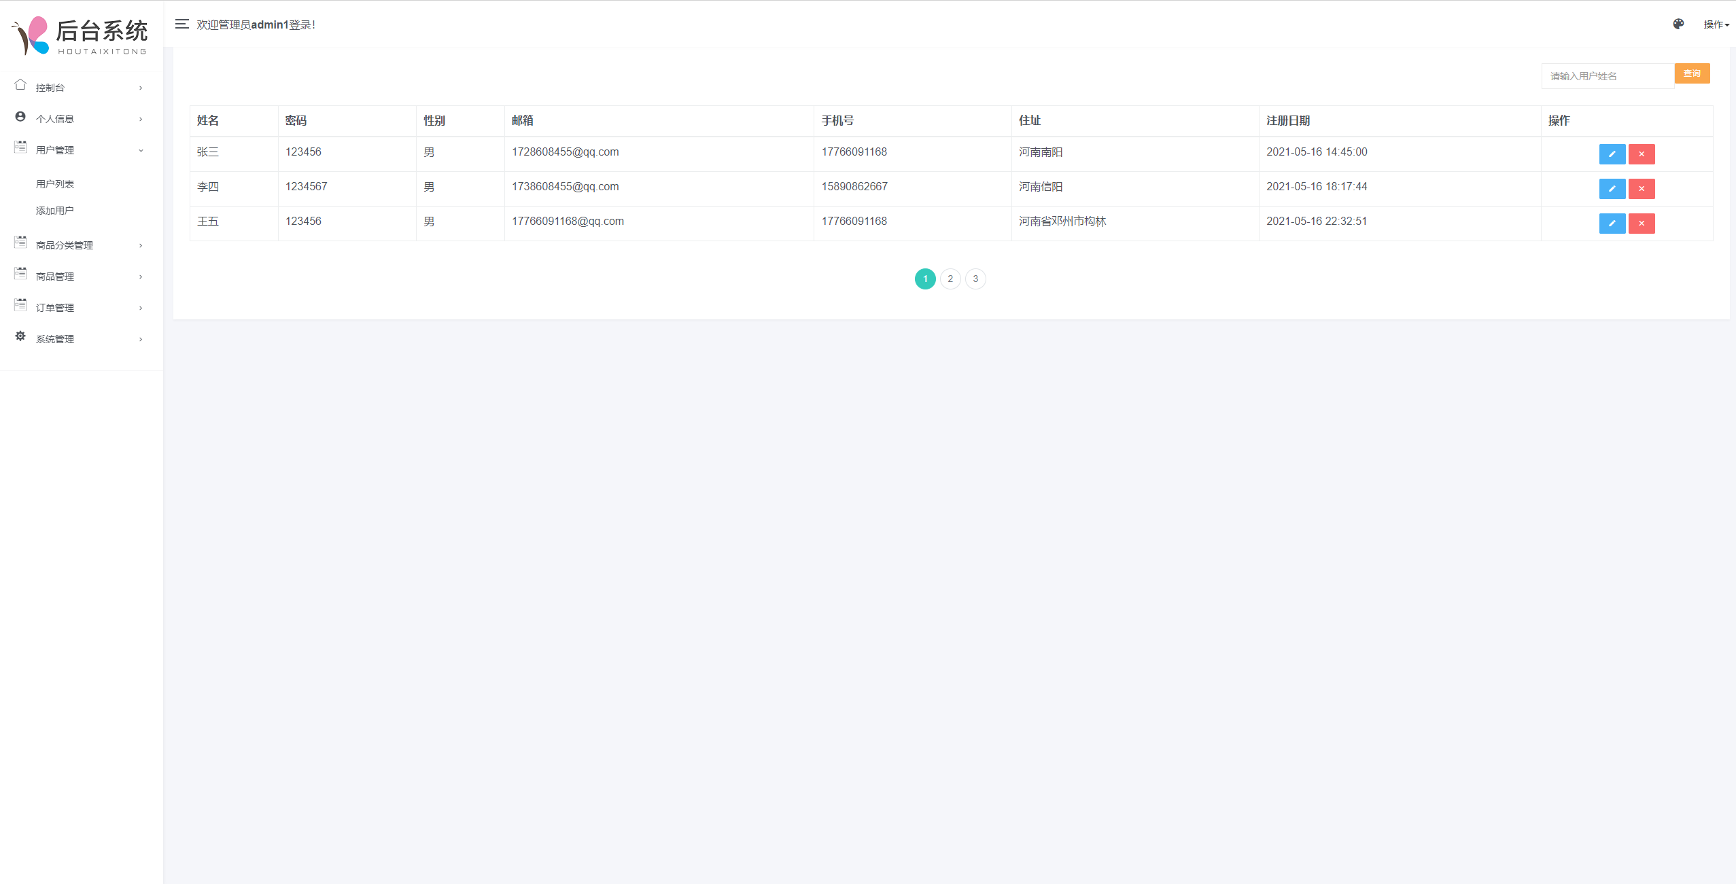This screenshot has height=884, width=1736.
Task: Focus the 请输入用户姓名 search field
Action: 1607,76
